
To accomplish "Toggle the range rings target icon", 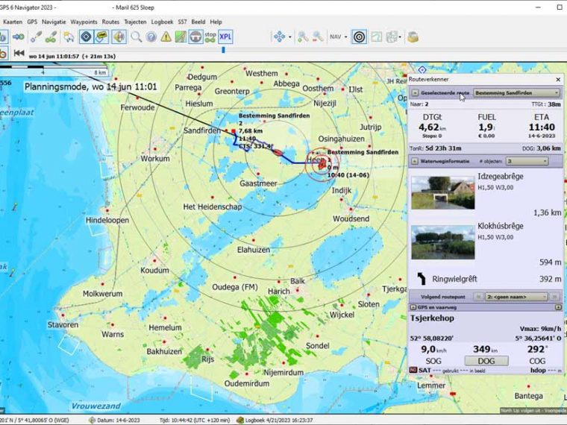I will pyautogui.click(x=359, y=37).
